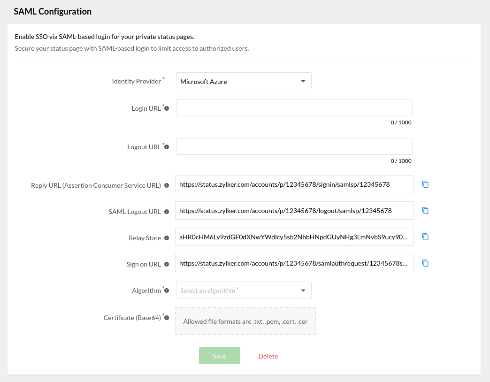
Task: Show info tooltip for Login URL
Action: pyautogui.click(x=167, y=108)
